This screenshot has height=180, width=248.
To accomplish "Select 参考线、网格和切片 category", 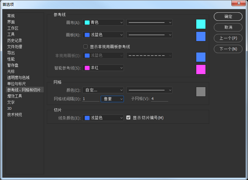I will [x=25, y=90].
